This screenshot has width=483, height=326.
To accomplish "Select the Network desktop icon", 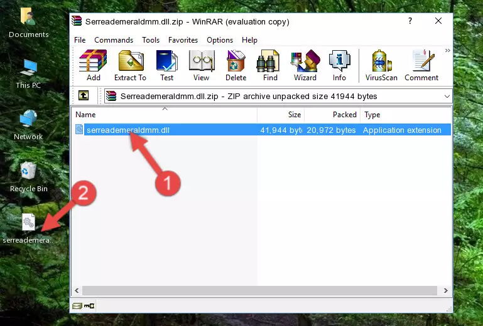I will (28, 125).
